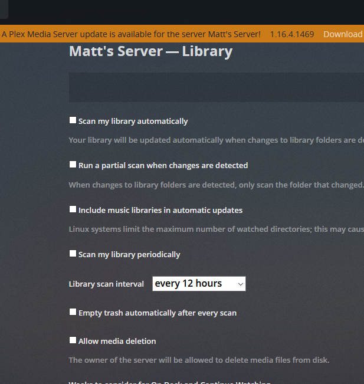
Task: Click the 'Your library will be updated' description
Action: click(217, 140)
